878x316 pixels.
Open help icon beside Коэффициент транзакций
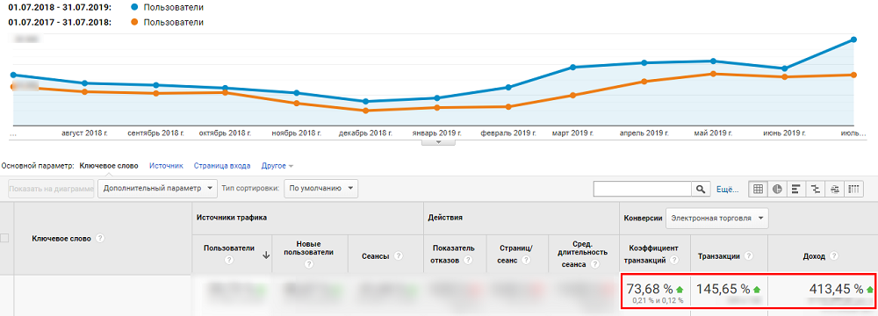coord(674,260)
